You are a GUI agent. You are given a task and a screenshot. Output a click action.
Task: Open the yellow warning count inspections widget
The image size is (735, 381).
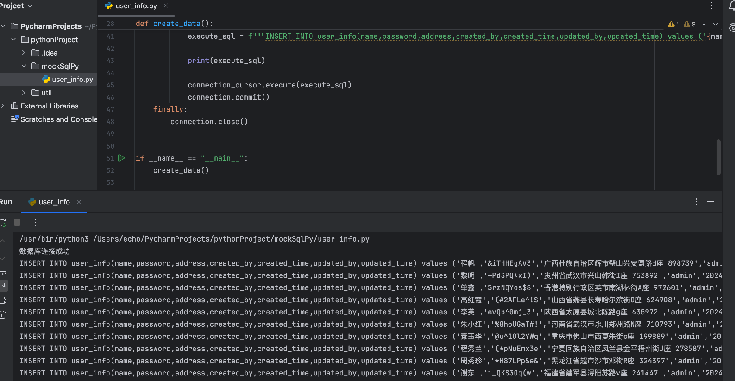(x=673, y=24)
